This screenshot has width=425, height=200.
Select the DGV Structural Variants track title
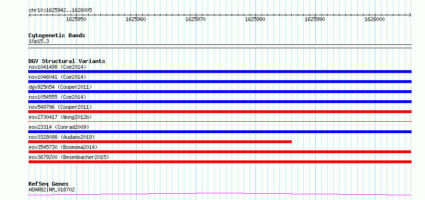pos(67,61)
